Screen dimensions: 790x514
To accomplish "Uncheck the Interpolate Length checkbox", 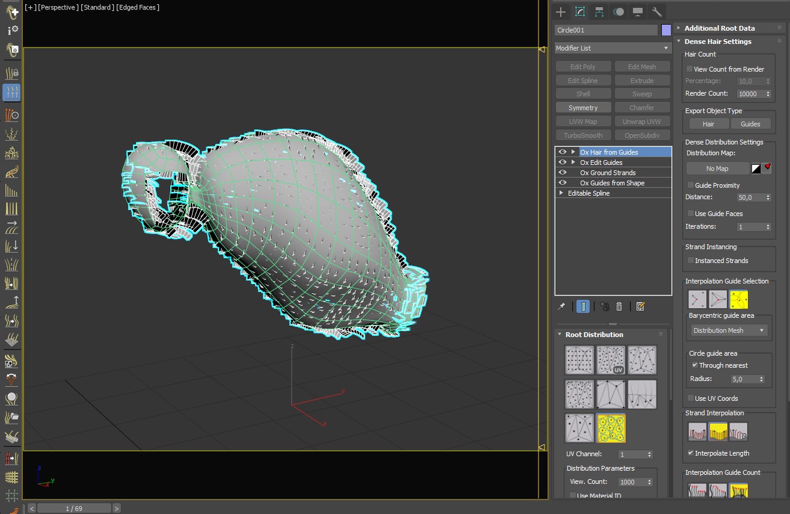I will click(691, 453).
